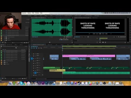Select the Zoom tool magnifier
The width and height of the screenshot is (131, 98).
pos(29,61)
